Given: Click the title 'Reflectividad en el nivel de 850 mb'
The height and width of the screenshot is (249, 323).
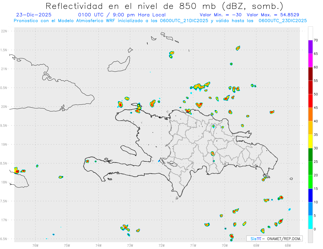Looking at the screenshot, I should tap(131, 6).
